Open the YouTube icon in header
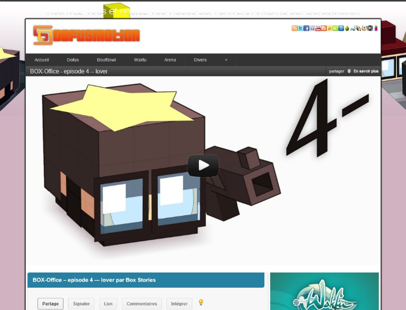The width and height of the screenshot is (406, 310). coord(318,28)
